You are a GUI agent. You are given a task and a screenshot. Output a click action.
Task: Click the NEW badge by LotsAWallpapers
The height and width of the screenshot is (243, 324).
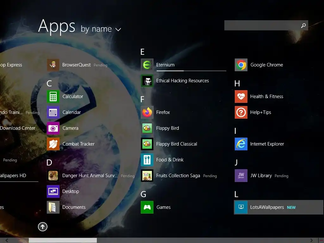[x=291, y=208]
